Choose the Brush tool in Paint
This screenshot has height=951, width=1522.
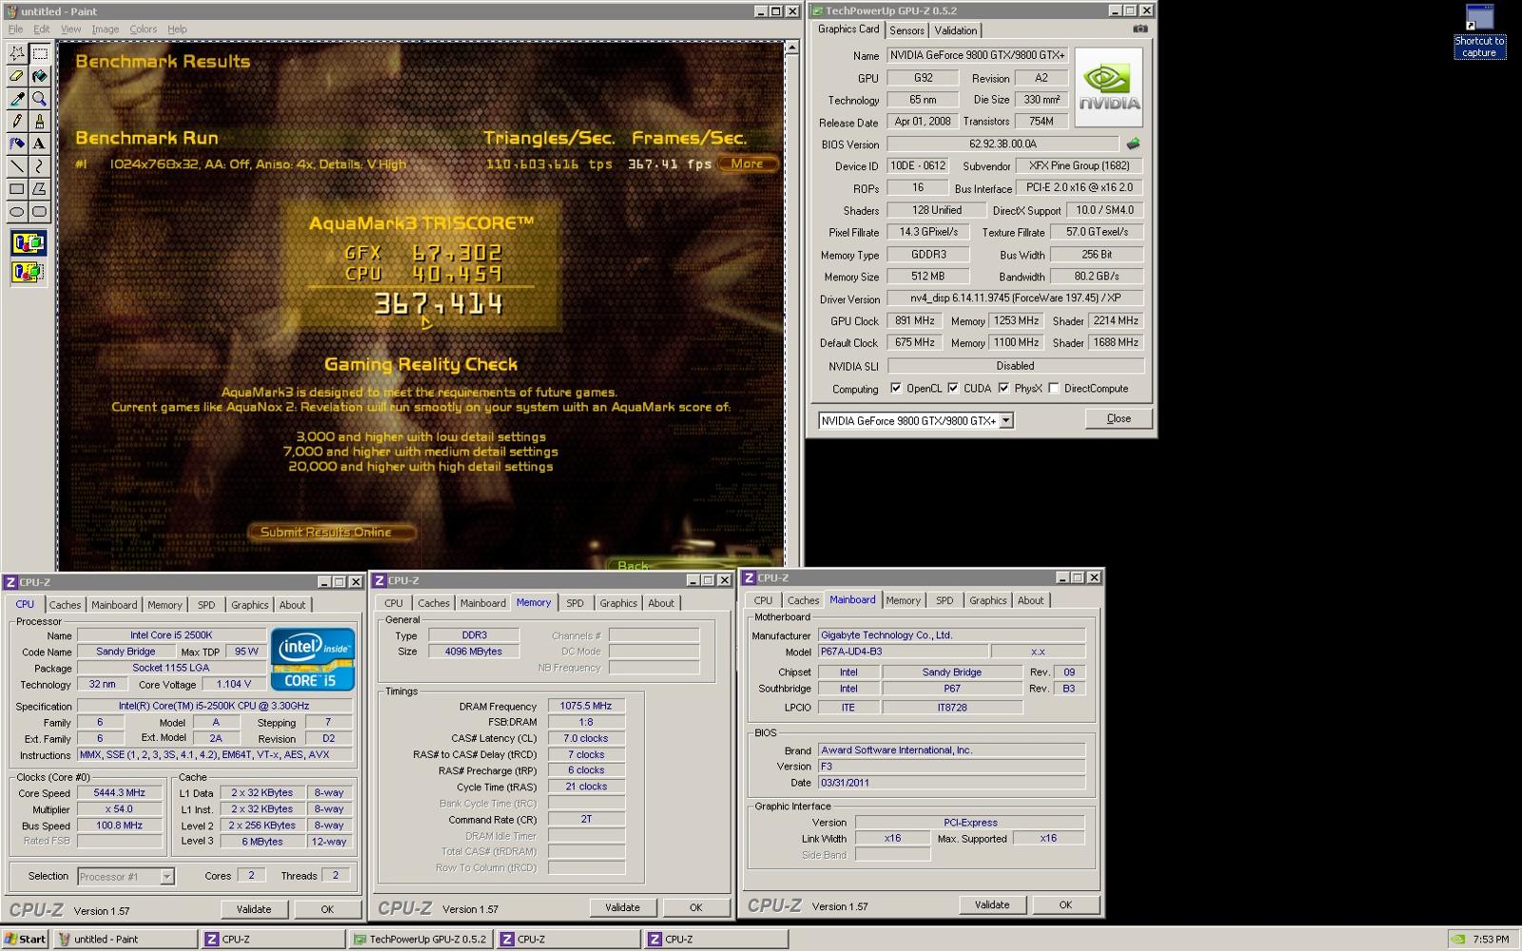click(39, 121)
